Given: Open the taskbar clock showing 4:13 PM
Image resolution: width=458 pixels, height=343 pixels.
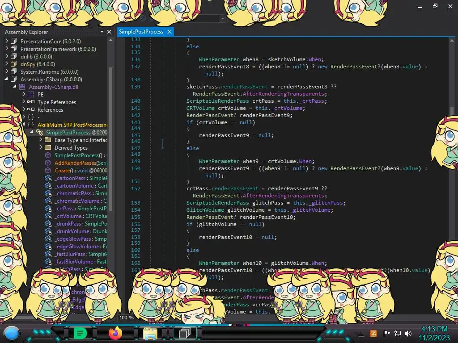Looking at the screenshot, I should 434,333.
